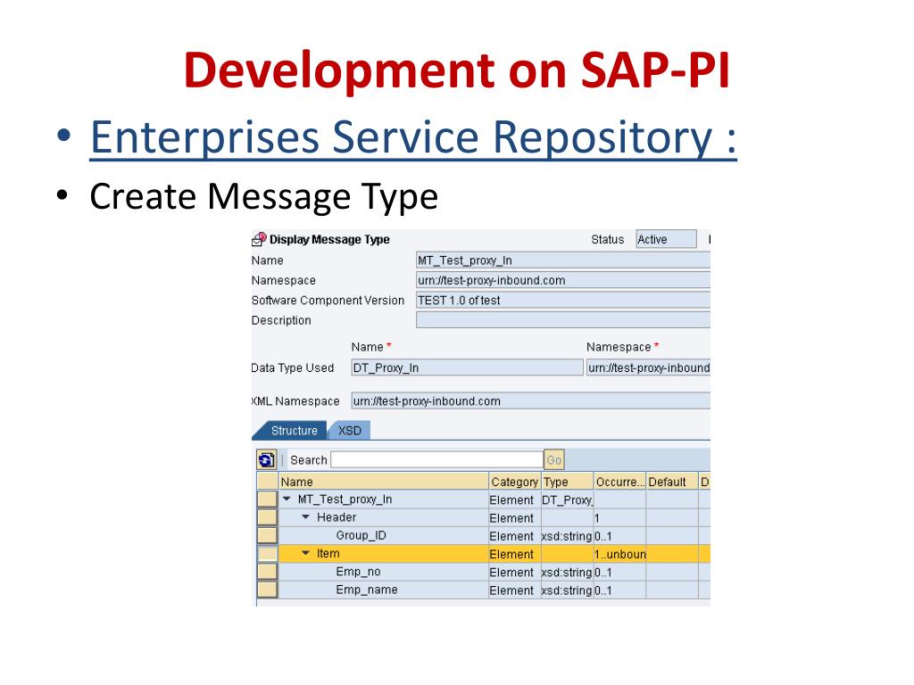Open the XSD tab
Image resolution: width=914 pixels, height=685 pixels.
point(349,431)
